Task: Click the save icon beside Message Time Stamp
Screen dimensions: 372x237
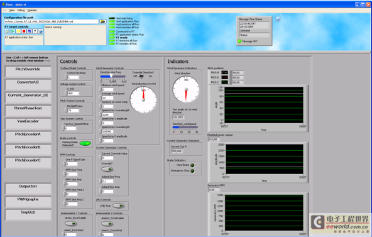Action: 278,19
